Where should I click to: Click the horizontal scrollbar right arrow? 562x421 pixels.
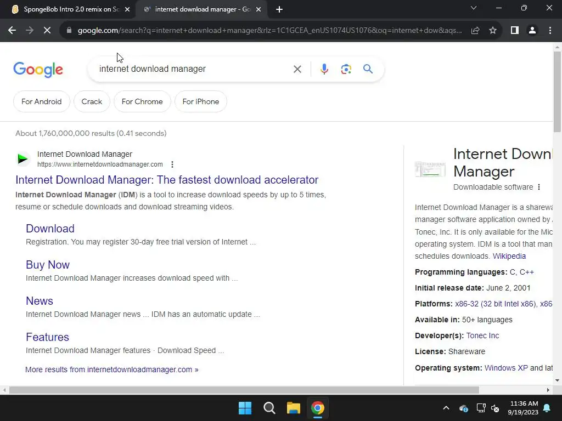pos(548,390)
